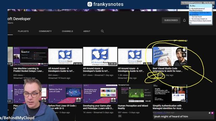216x121 pixels.
Task: Switch to the Playlists tab
Action: pyautogui.click(x=23, y=31)
